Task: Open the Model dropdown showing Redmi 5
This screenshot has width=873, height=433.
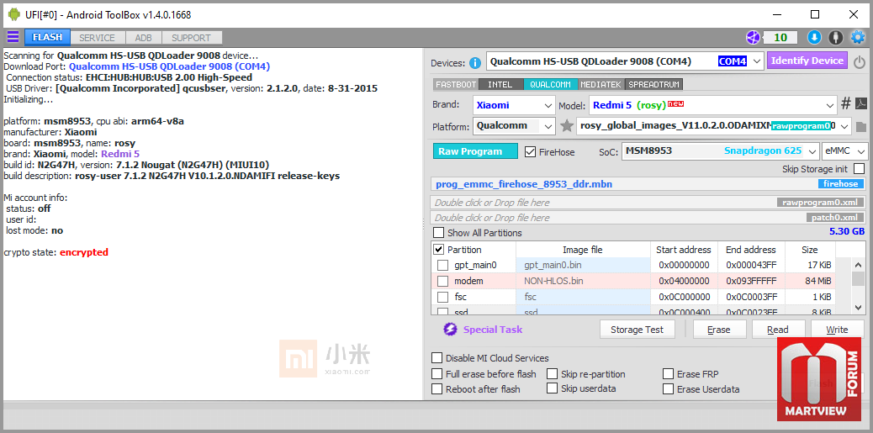Action: click(x=712, y=104)
